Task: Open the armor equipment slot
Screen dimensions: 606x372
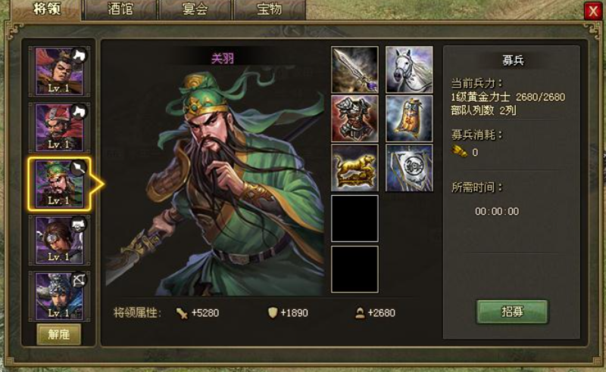Action: (x=355, y=119)
